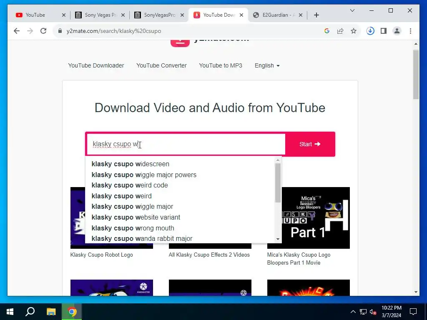Click the page scrollbar thumb
Image resolution: width=427 pixels, height=320 pixels.
click(416, 75)
